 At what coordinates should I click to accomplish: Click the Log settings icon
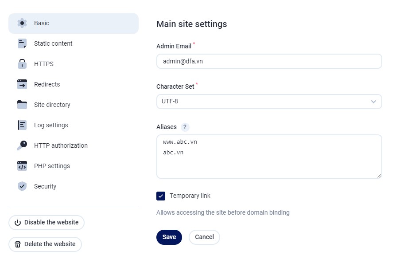pos(22,125)
